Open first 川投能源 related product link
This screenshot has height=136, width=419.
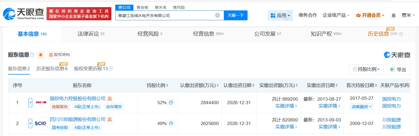click(x=391, y=120)
